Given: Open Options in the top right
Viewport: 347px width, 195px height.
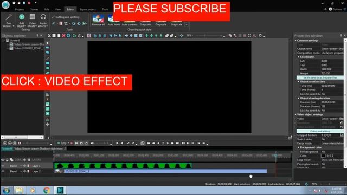Looking at the screenshot, I should point(335,9).
